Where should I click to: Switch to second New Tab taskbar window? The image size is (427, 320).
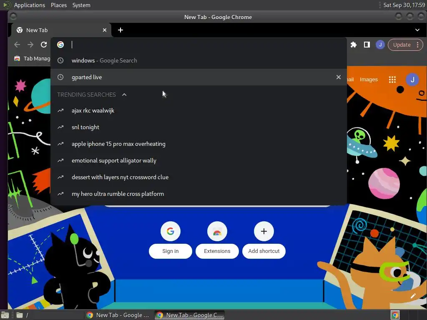pyautogui.click(x=190, y=315)
